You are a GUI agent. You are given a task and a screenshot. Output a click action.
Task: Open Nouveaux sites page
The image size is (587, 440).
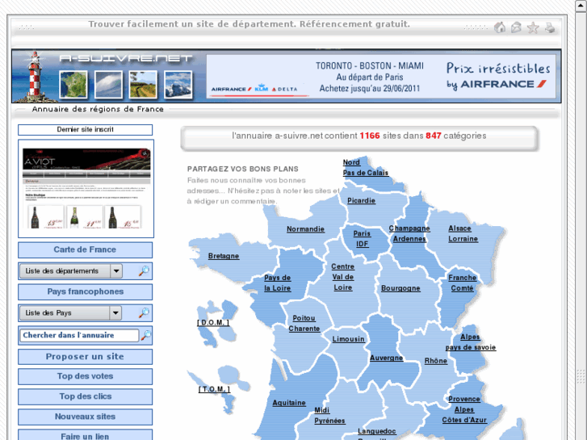click(x=86, y=417)
